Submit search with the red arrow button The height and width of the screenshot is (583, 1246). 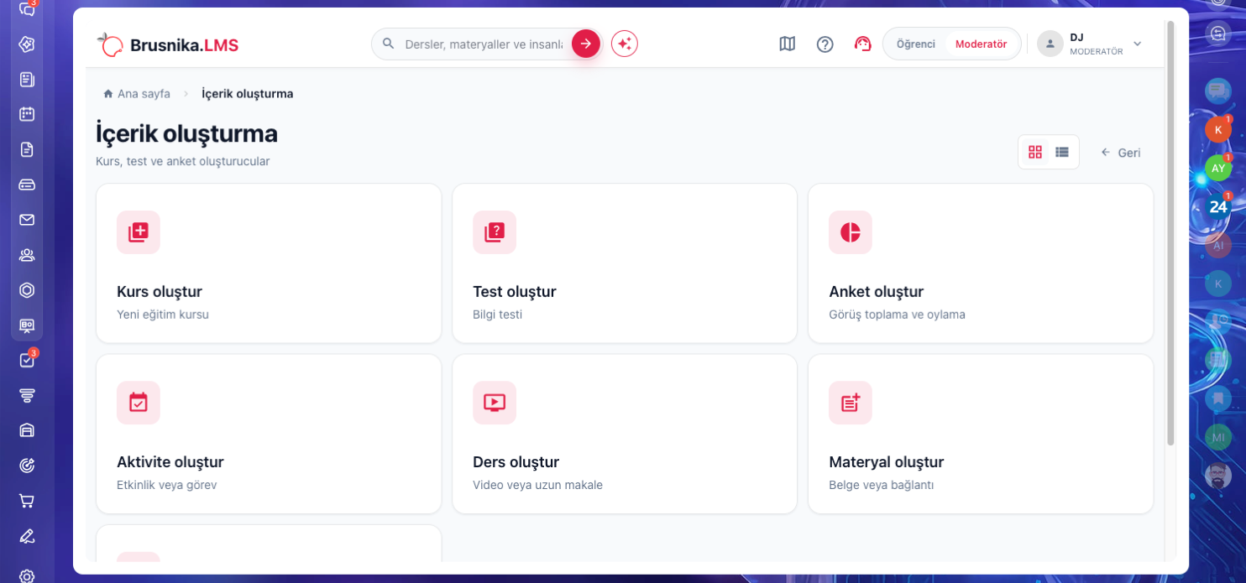click(586, 44)
